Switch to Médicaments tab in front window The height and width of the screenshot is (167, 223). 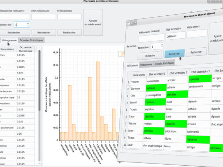[x=132, y=65]
